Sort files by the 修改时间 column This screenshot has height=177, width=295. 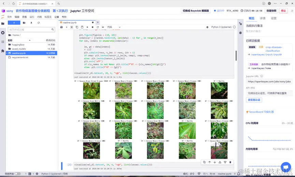pos(50,40)
